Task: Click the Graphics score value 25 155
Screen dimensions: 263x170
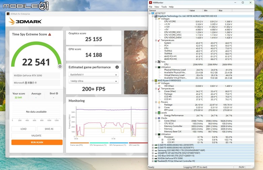Action: pos(94,39)
